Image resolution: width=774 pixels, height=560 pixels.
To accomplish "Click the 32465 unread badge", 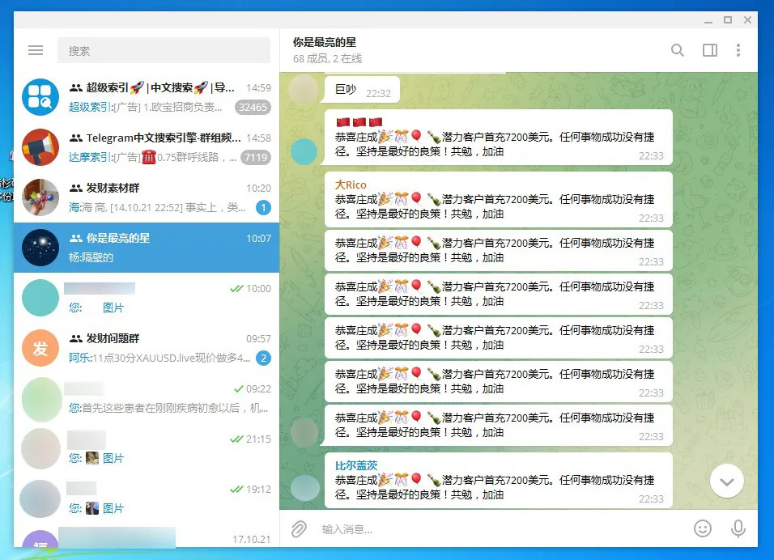I will (253, 108).
